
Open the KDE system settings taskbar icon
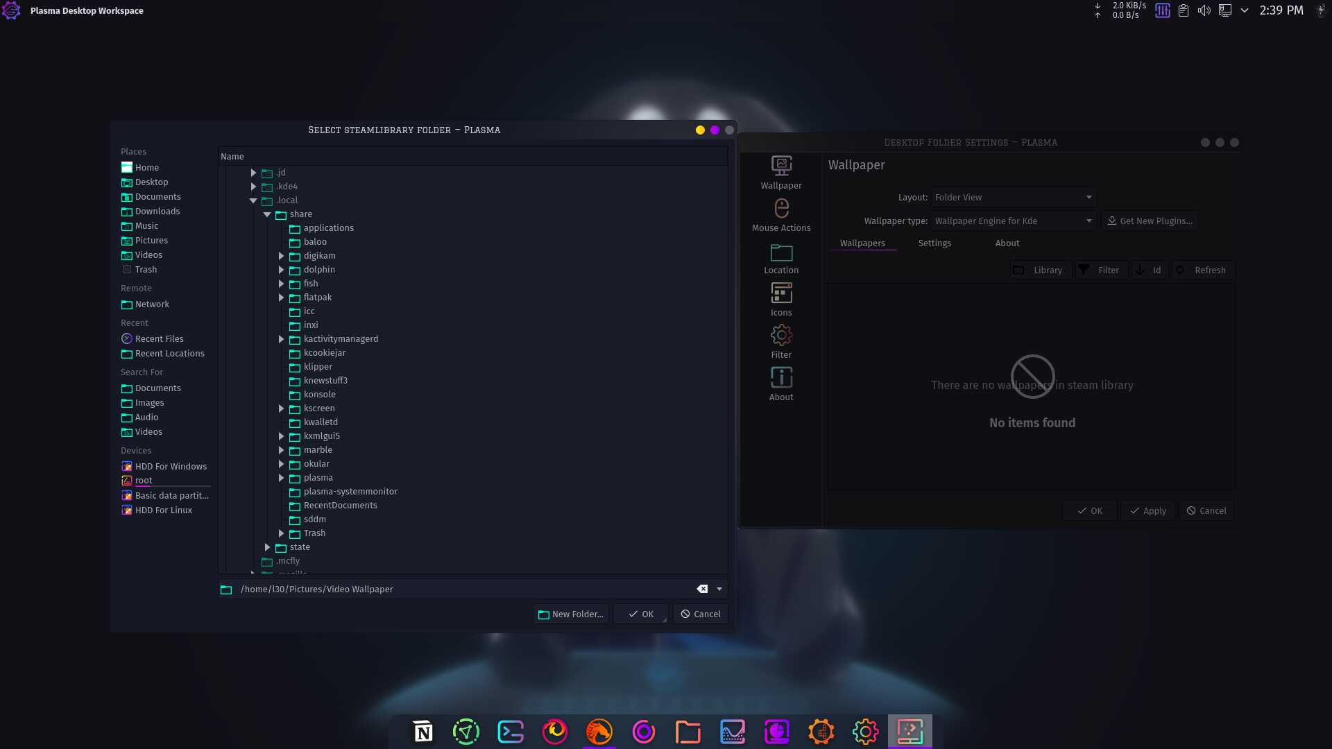click(x=864, y=732)
